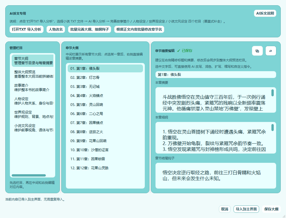Click the 本章细纲 box scrollbar thumb
The height and width of the screenshot is (218, 286).
(273, 128)
